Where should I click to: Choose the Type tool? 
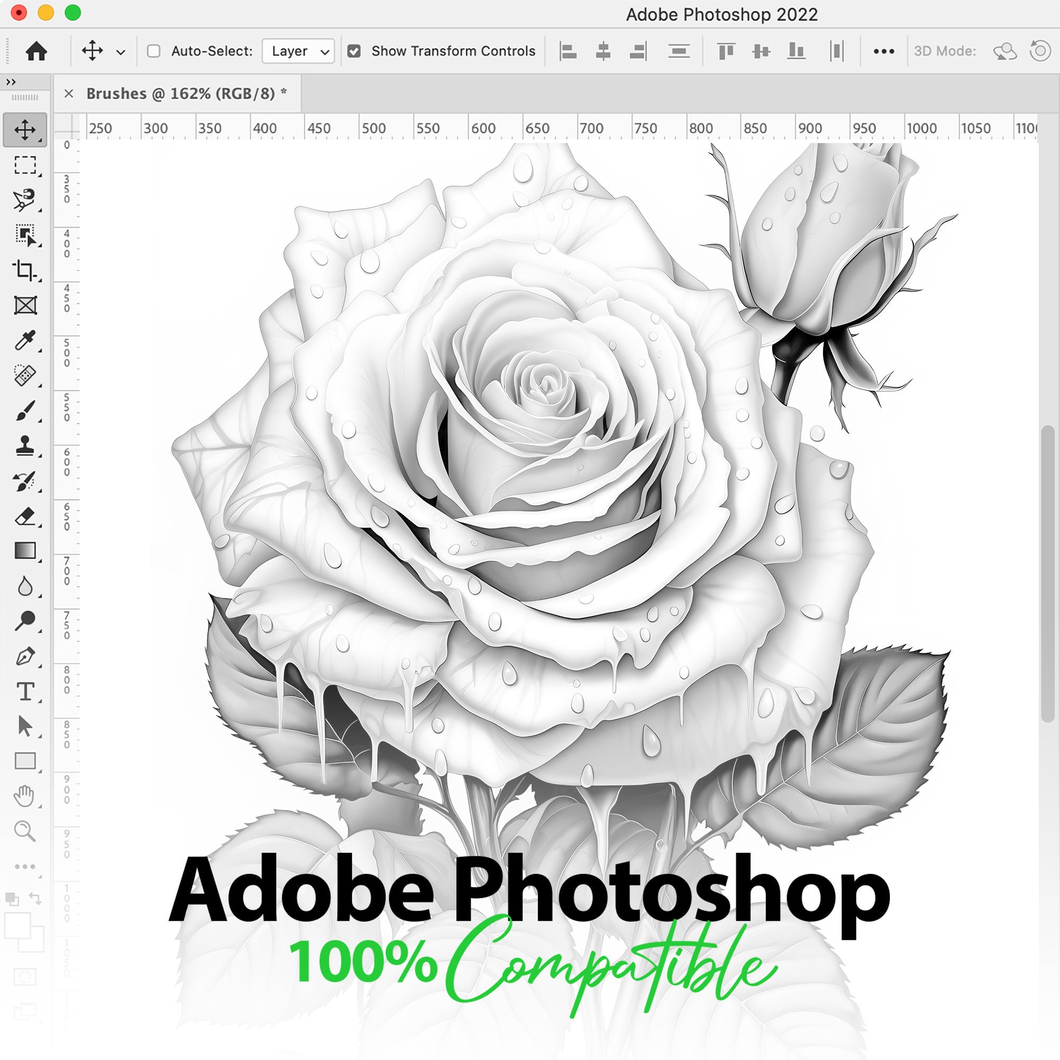tap(25, 691)
